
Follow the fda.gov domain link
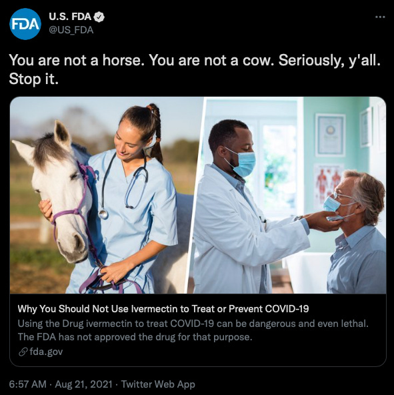click(x=46, y=352)
